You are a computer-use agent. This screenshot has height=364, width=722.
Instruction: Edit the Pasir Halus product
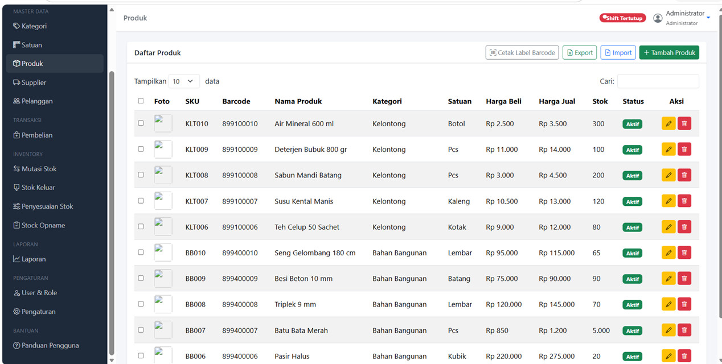point(668,356)
